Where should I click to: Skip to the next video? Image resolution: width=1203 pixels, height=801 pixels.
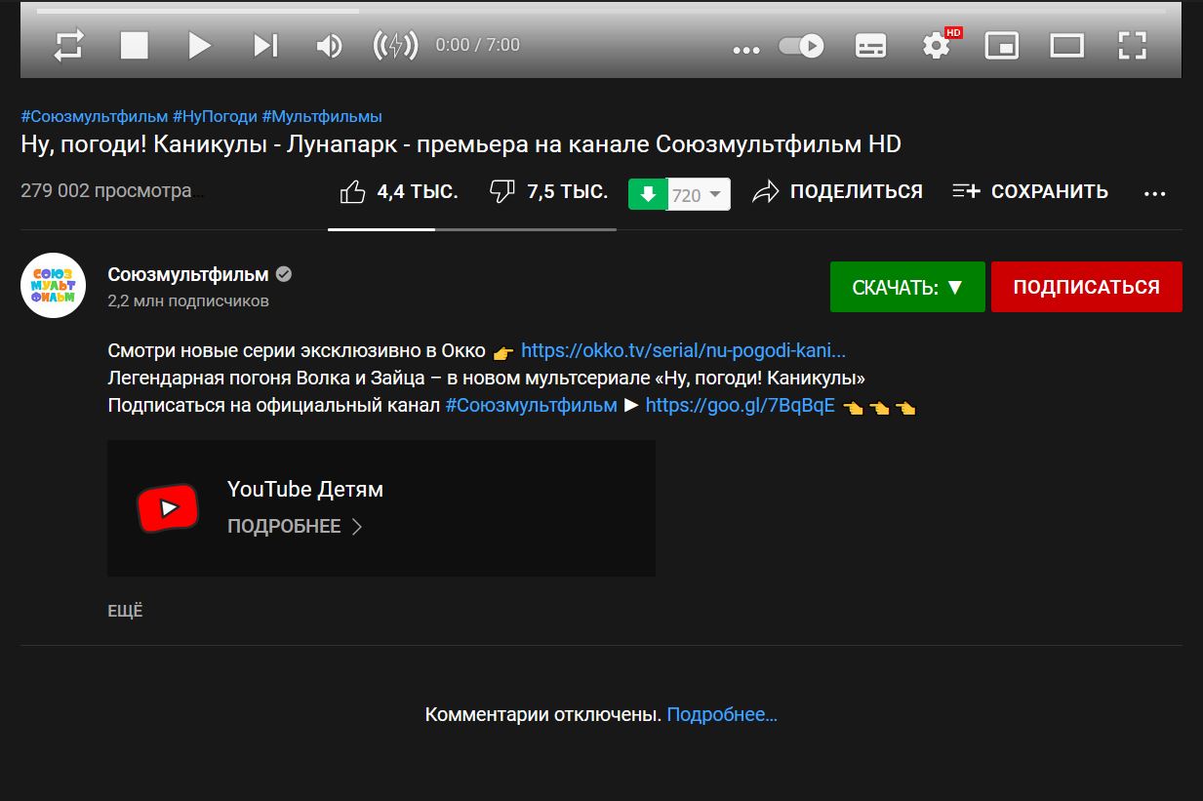click(265, 45)
